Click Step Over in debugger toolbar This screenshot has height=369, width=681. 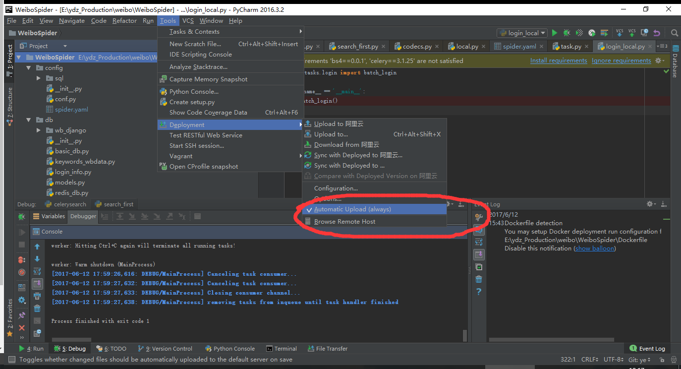tap(120, 216)
